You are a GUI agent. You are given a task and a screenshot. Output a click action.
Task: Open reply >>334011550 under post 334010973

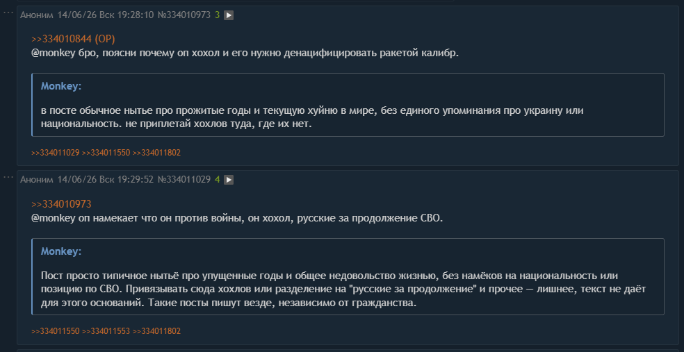(106, 153)
